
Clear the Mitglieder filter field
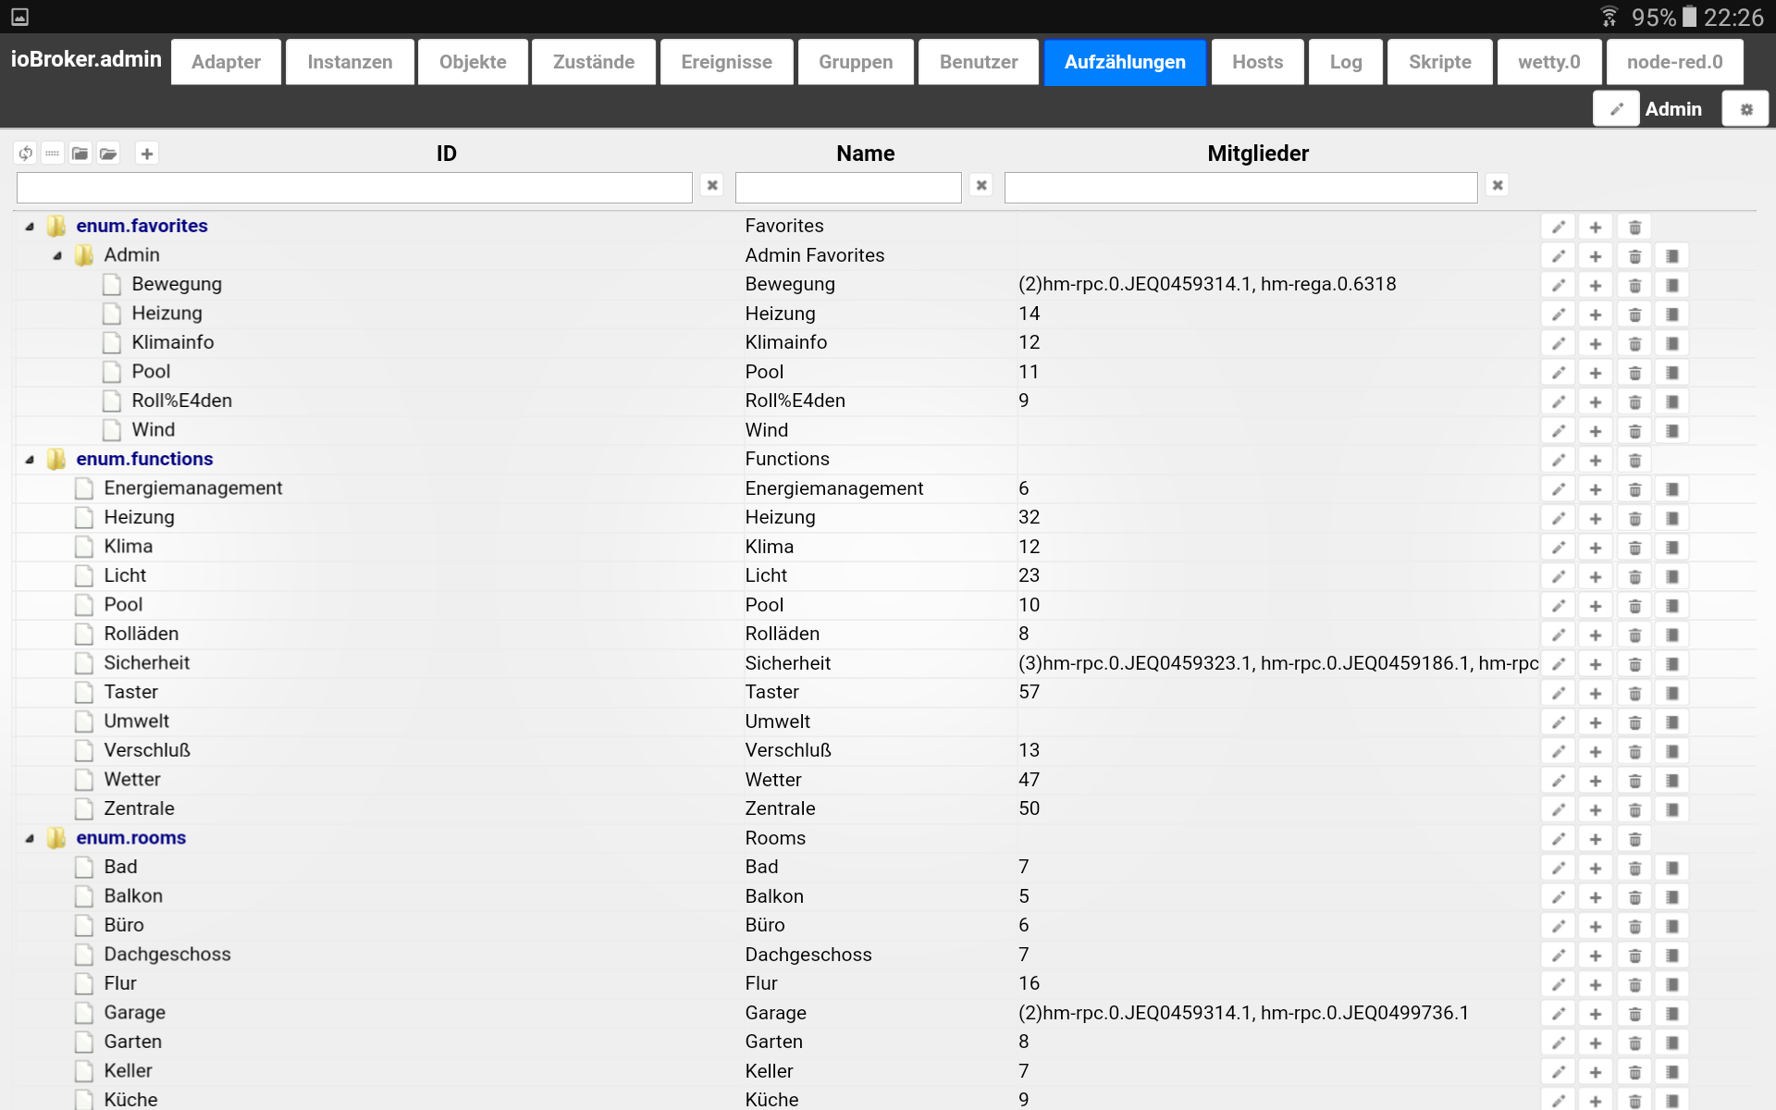[1498, 186]
